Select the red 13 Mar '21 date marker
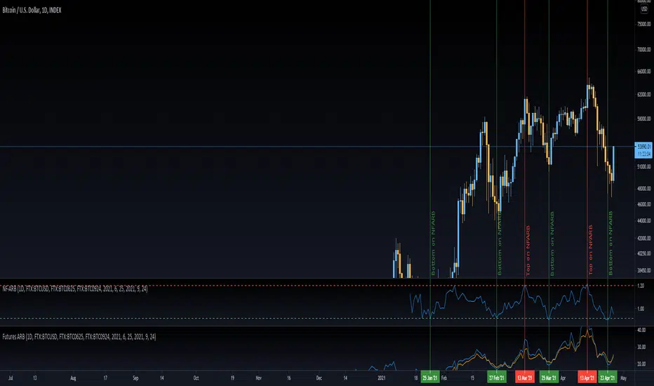 point(524,378)
